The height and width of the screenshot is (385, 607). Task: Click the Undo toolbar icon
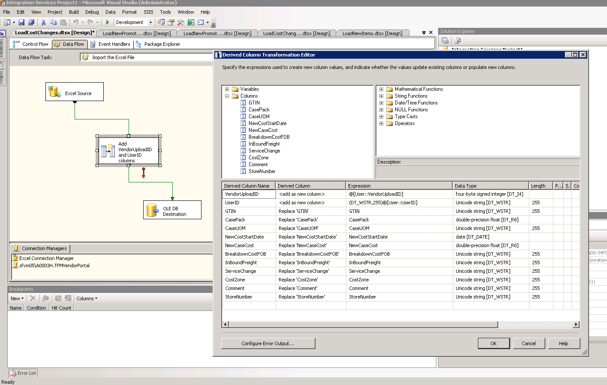click(x=76, y=22)
